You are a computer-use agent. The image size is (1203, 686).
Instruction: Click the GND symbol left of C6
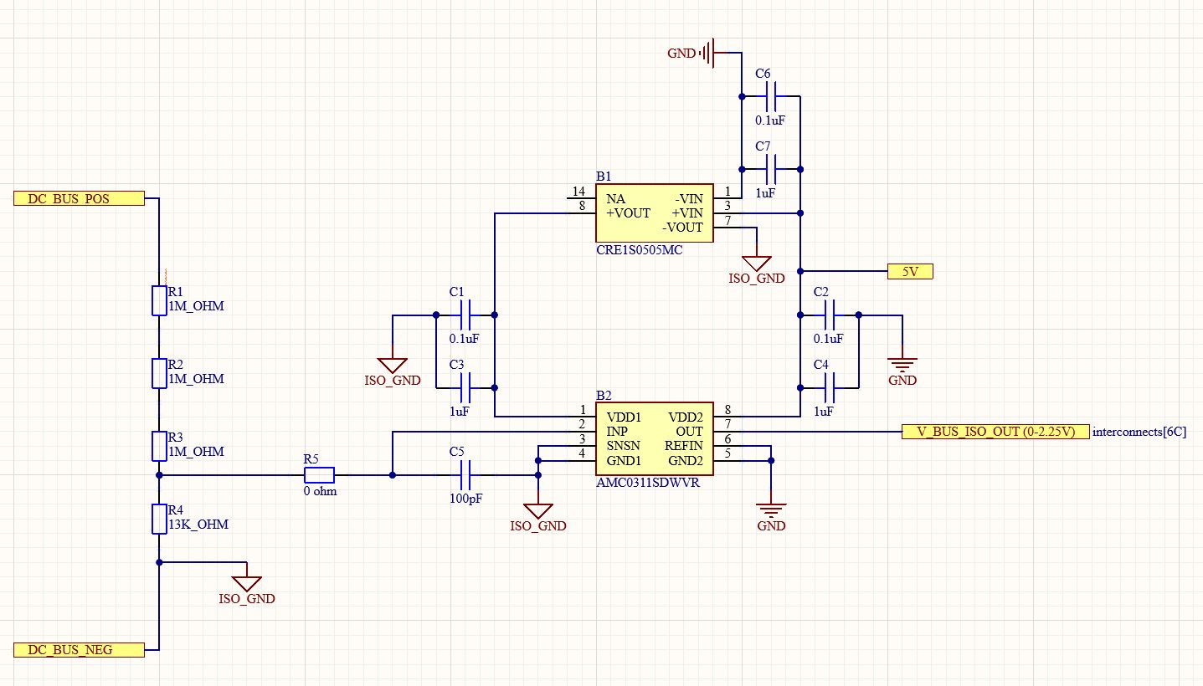[707, 53]
